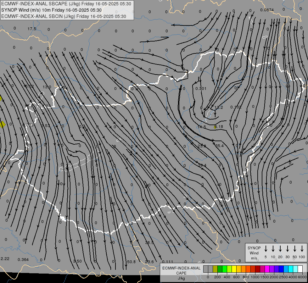Click the CAPE value 23.8 on map

point(202,146)
